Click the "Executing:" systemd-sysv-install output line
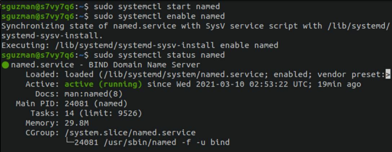The image size is (392, 152). 140,45
